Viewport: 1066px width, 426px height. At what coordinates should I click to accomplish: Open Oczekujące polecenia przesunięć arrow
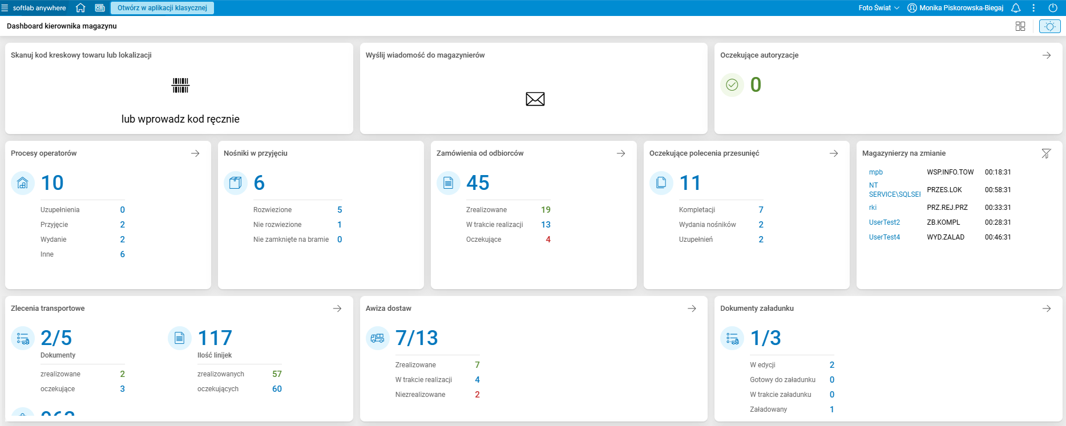(834, 153)
